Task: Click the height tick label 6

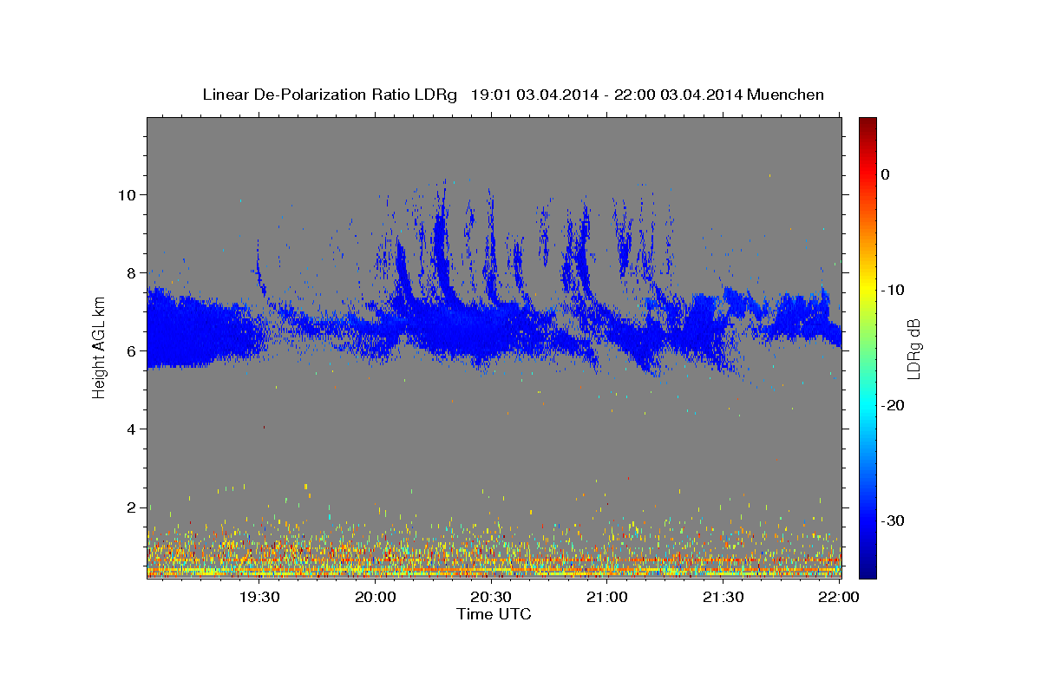Action: (x=133, y=350)
